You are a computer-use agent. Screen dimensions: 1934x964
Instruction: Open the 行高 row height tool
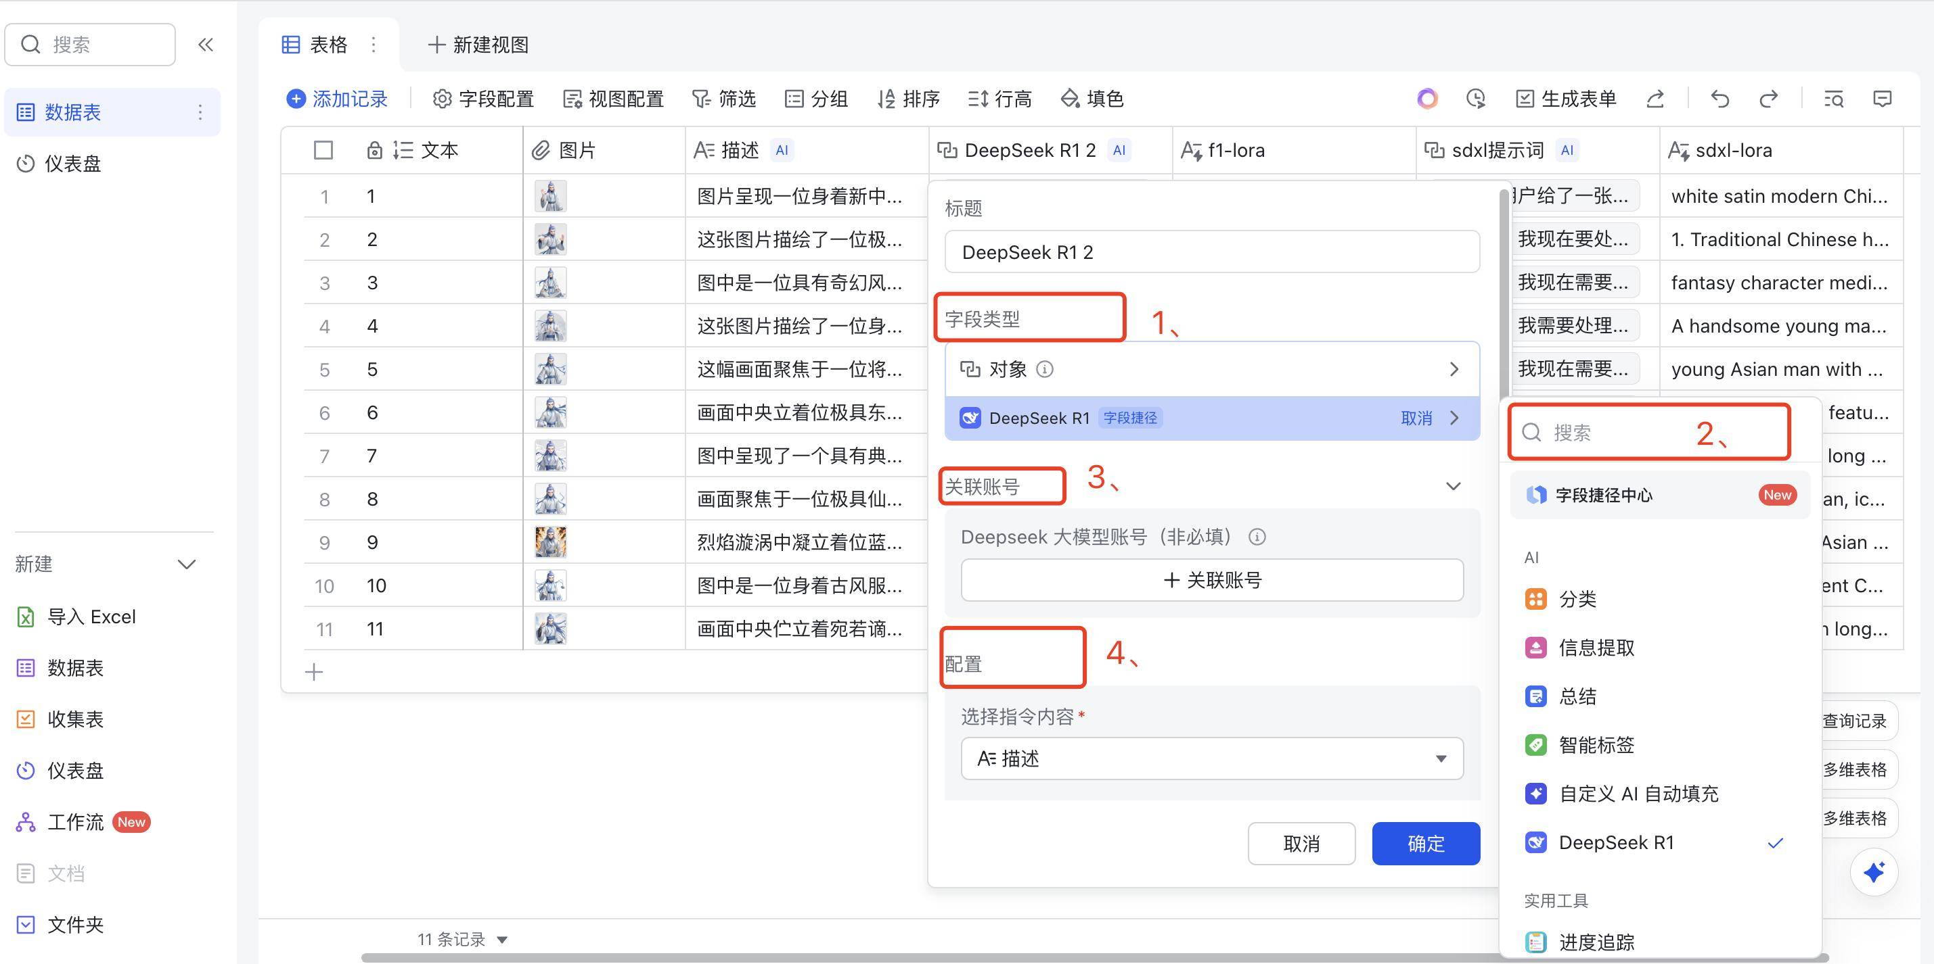(1000, 98)
